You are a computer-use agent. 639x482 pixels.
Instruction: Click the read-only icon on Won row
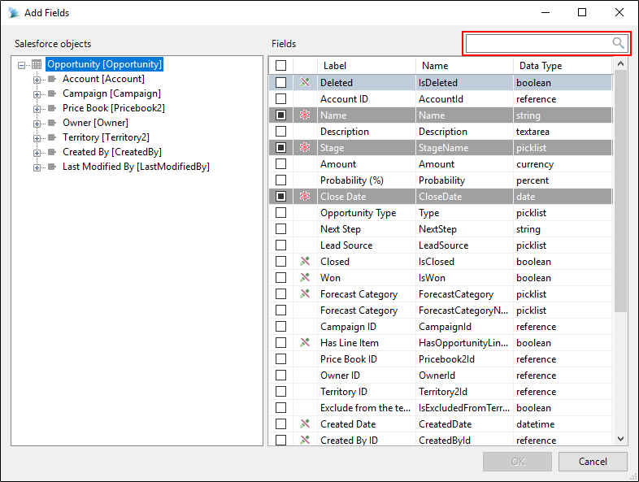click(305, 277)
